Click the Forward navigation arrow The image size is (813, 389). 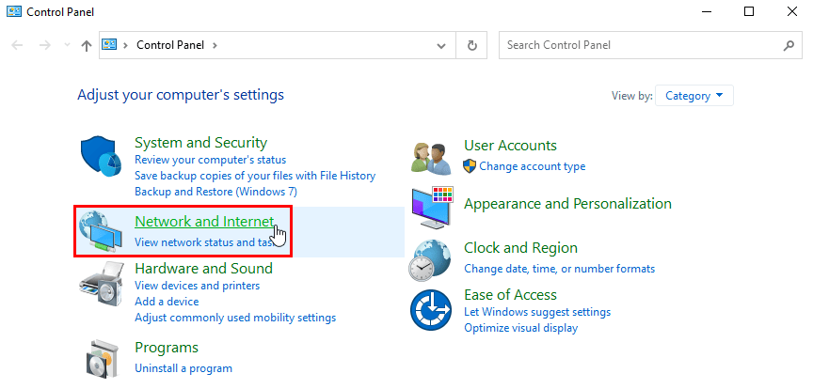45,45
